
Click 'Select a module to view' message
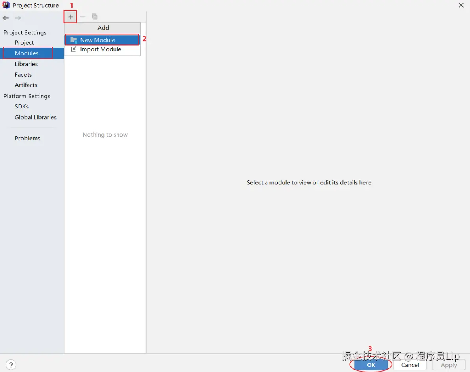click(309, 182)
